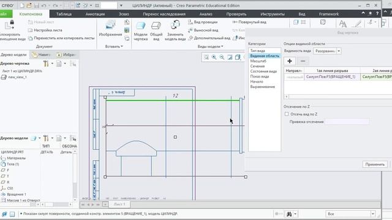Screen dimensions: 392x220
Task: Switch to Таблица ribbon tab
Action: 64,14
